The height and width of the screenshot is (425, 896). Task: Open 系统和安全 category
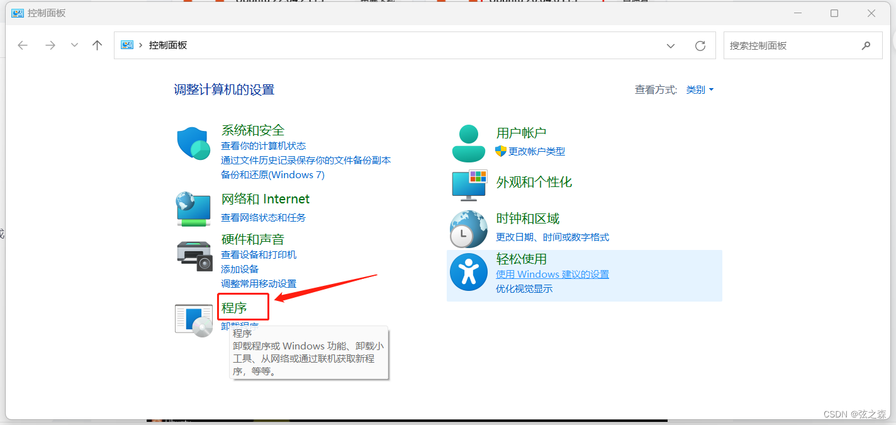253,130
